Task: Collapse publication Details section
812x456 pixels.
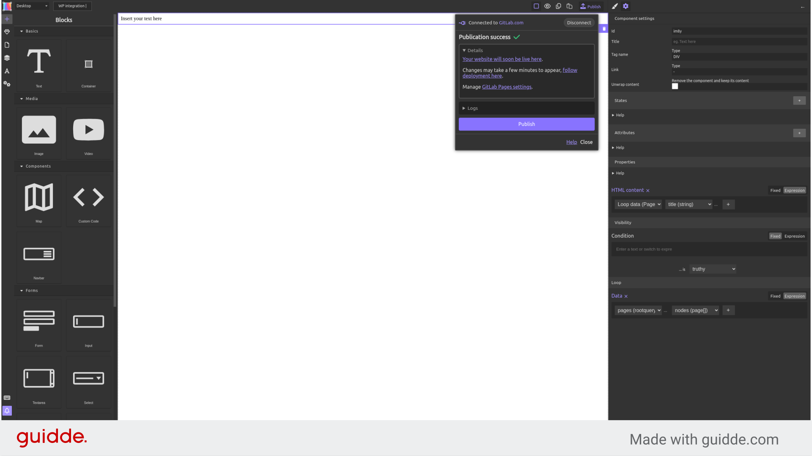Action: (x=472, y=50)
